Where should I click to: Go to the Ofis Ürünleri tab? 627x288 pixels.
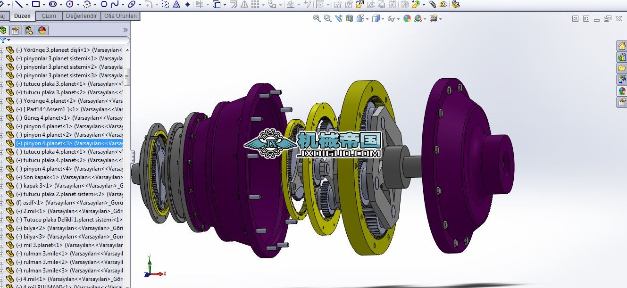tap(121, 16)
